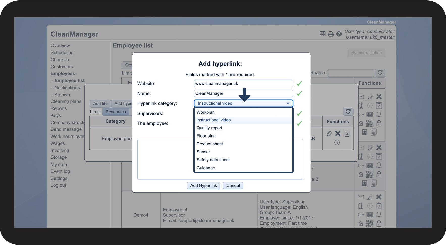Open the Event log sidebar item
Image resolution: width=446 pixels, height=245 pixels.
coord(60,171)
